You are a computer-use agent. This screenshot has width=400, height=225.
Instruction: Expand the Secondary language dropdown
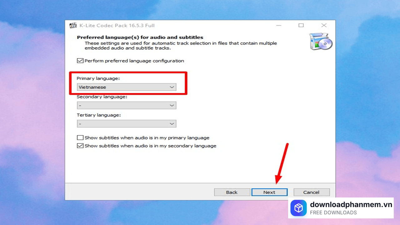127,106
